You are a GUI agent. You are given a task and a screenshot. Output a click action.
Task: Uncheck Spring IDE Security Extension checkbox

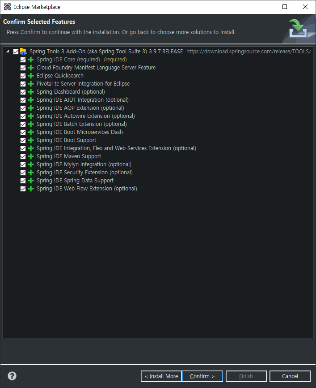point(23,173)
